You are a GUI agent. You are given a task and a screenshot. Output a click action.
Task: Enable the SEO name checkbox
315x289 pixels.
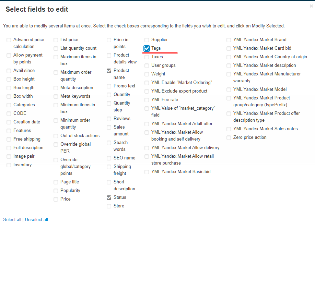(109, 158)
